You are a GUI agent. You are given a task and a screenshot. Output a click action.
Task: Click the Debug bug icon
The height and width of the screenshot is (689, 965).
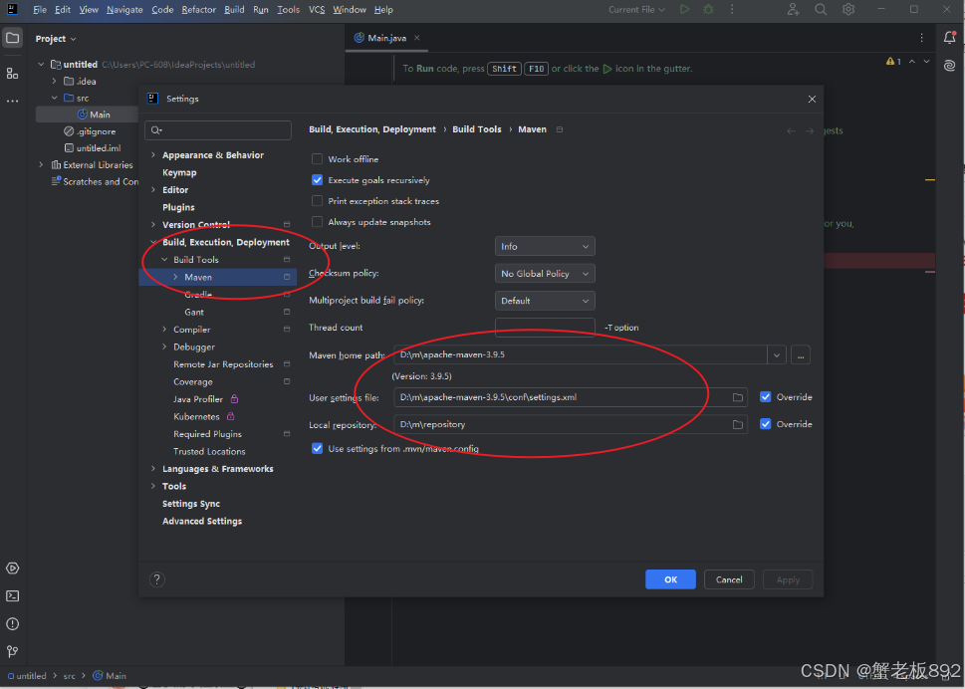[x=708, y=9]
